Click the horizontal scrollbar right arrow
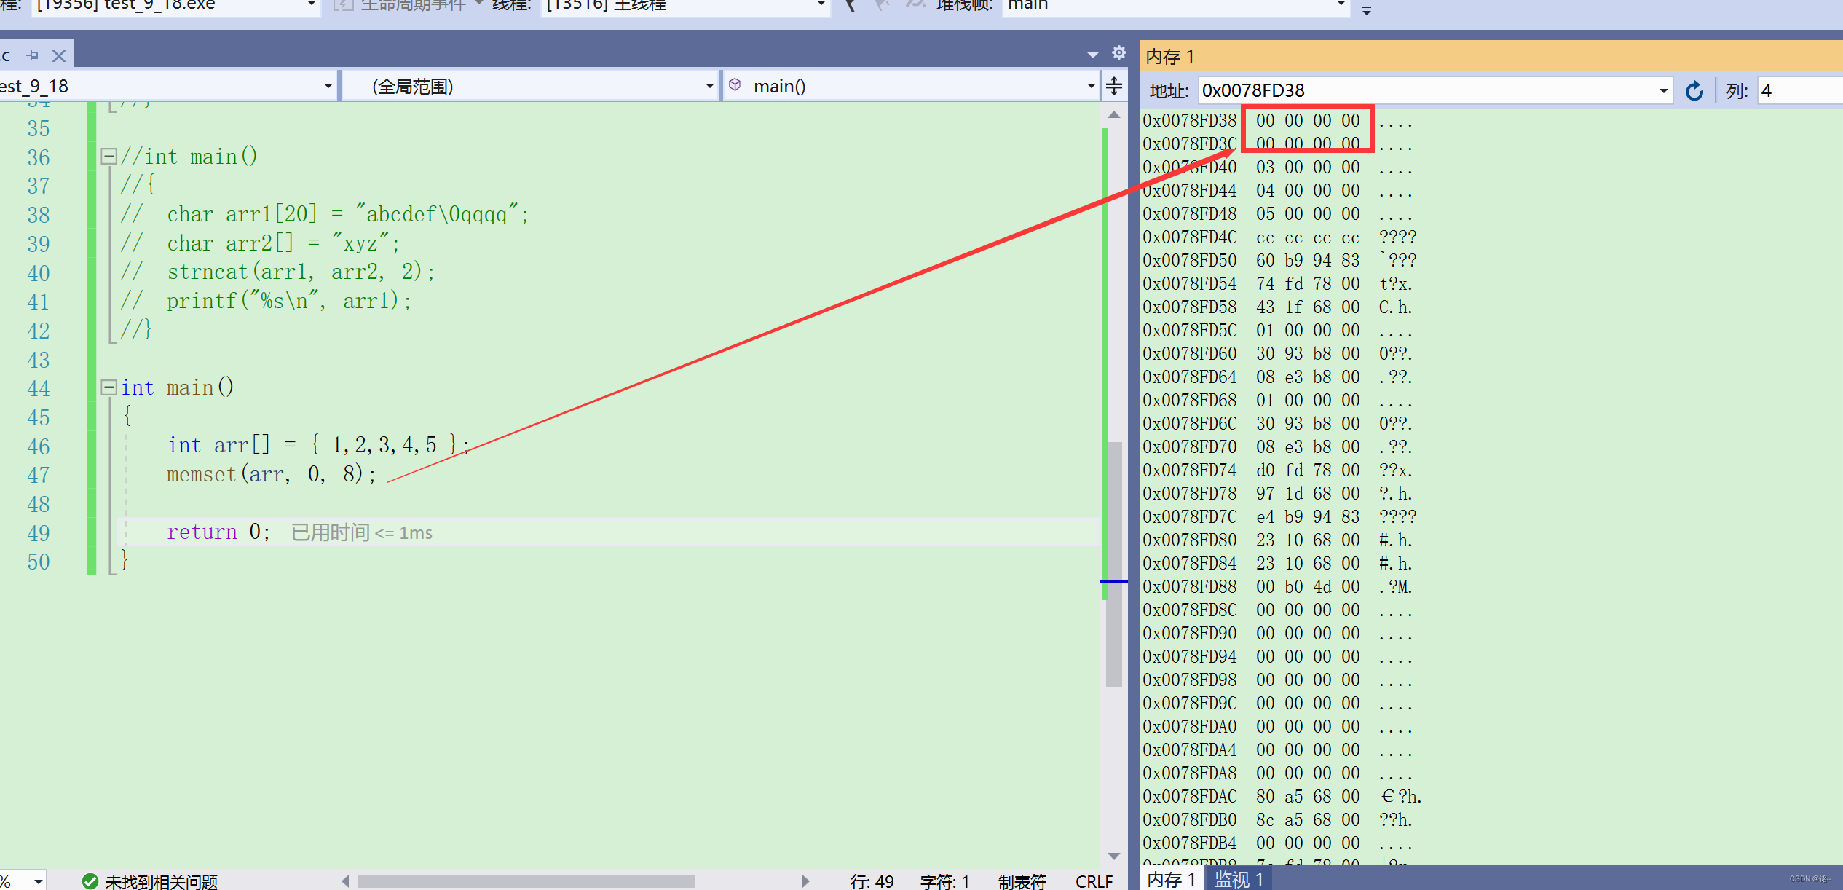 (805, 881)
